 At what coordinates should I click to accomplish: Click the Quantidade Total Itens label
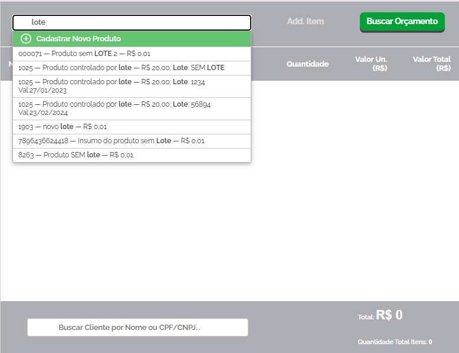395,342
